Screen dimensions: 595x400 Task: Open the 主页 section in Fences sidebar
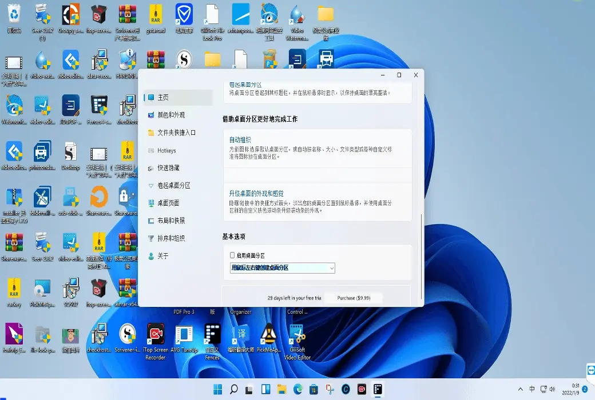(x=178, y=98)
